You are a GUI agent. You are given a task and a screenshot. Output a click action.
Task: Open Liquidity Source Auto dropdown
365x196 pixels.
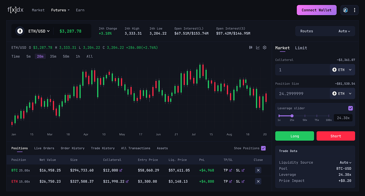[x=345, y=162]
